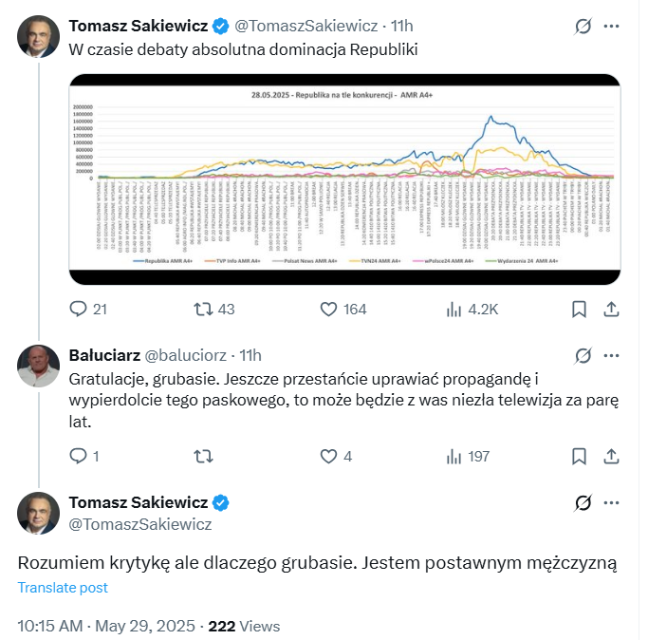648x640 pixels.
Task: Reply to Baluciarz's comment
Action: [x=80, y=456]
